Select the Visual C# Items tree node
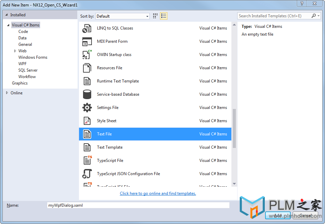 coord(26,25)
